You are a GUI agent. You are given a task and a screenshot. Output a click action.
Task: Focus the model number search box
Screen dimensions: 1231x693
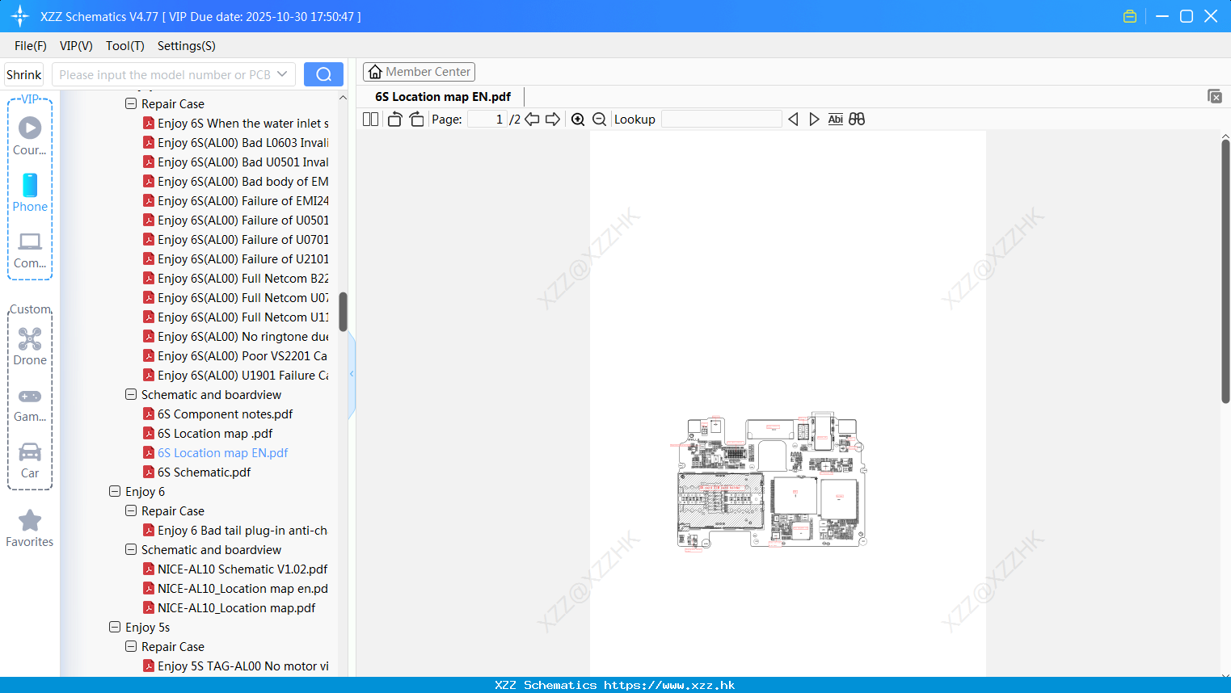click(x=165, y=74)
